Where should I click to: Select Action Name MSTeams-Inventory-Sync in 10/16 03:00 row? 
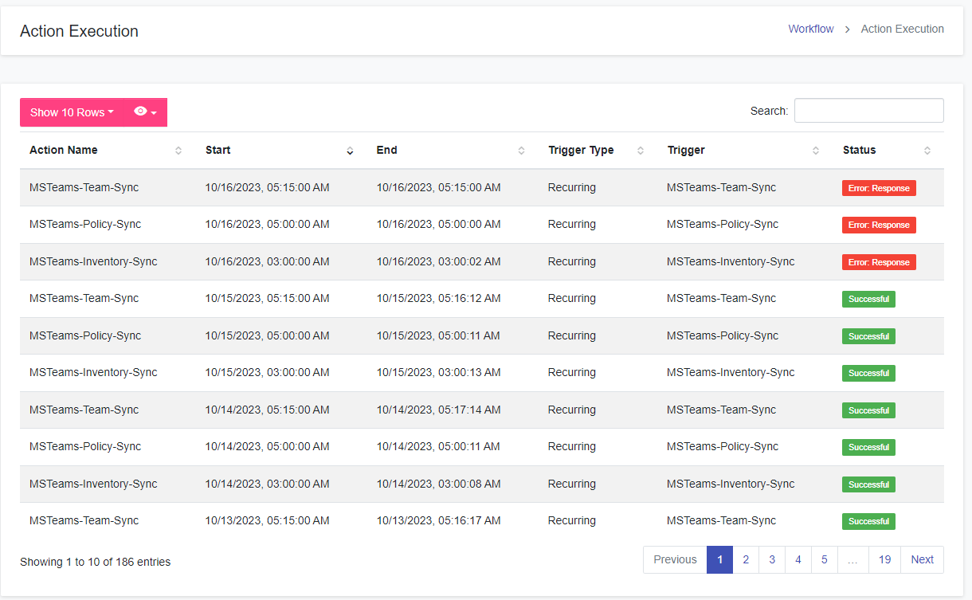(x=93, y=261)
